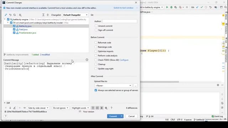The width and height of the screenshot is (228, 128).
Task: Click the Commit button
Action: click(x=113, y=116)
